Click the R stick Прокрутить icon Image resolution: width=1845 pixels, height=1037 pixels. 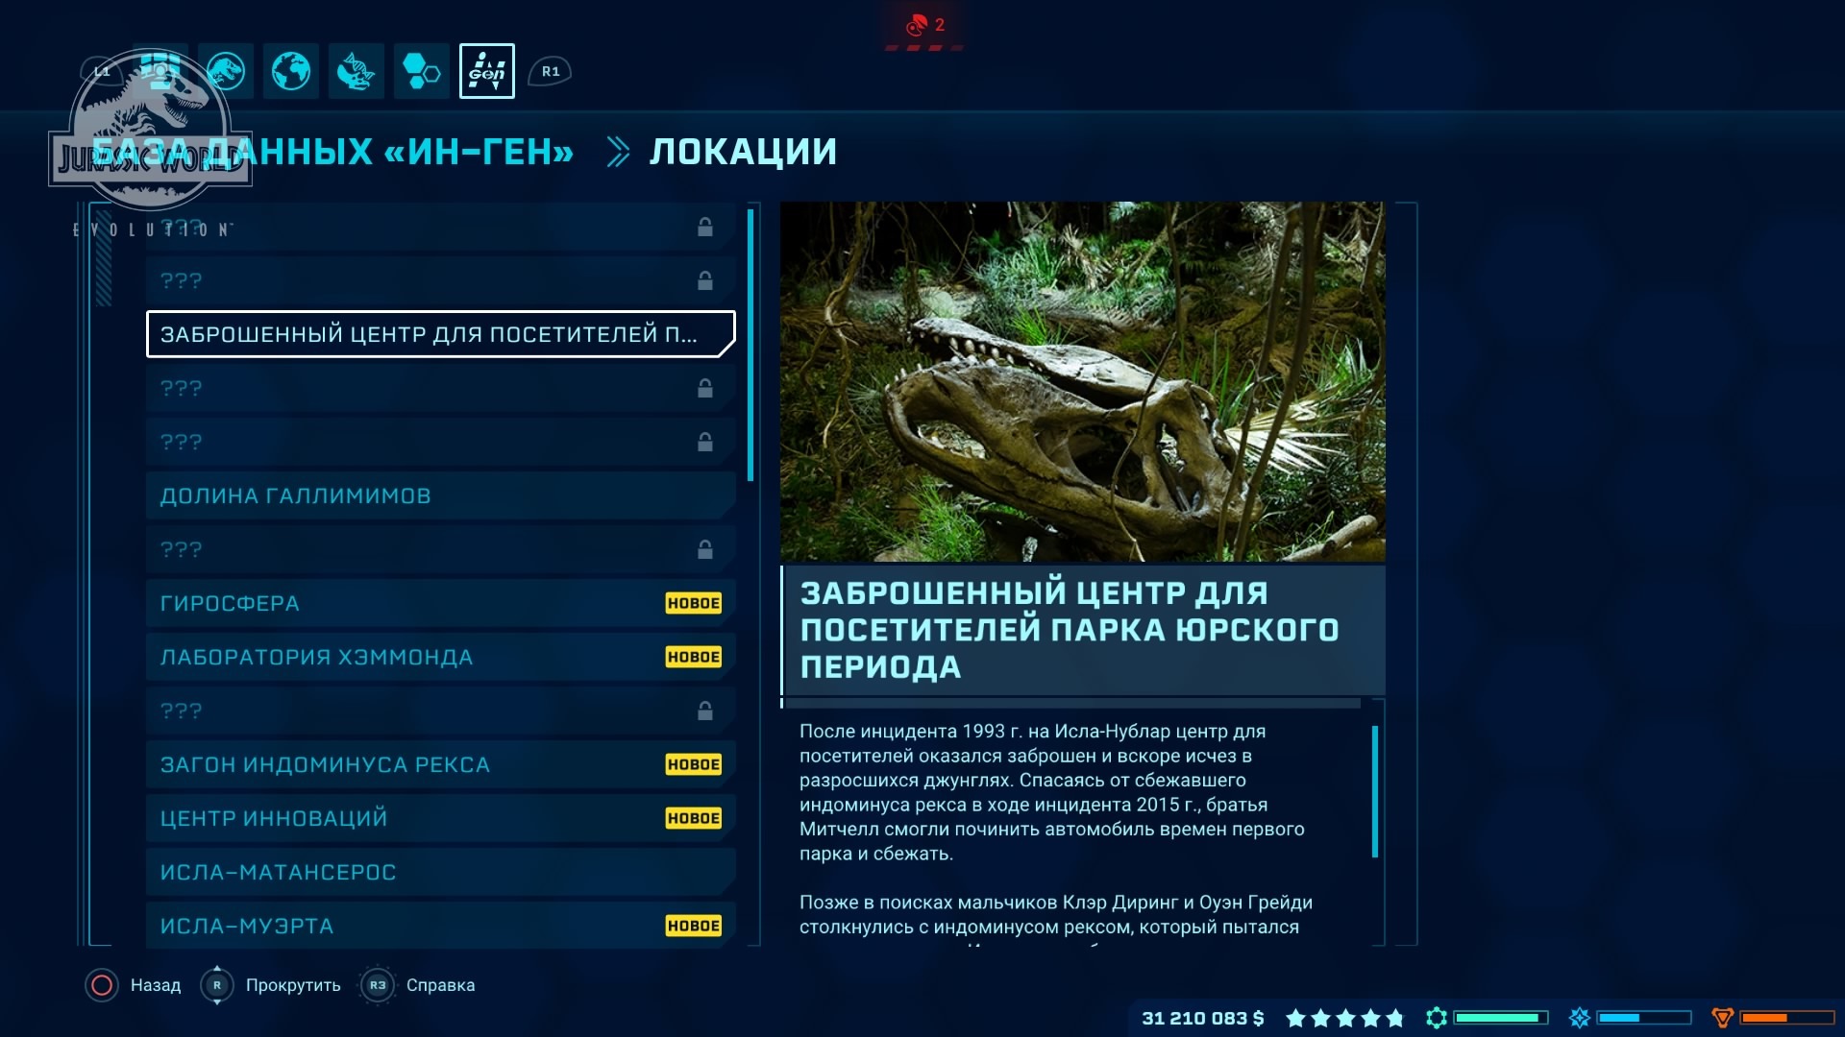coord(217,985)
